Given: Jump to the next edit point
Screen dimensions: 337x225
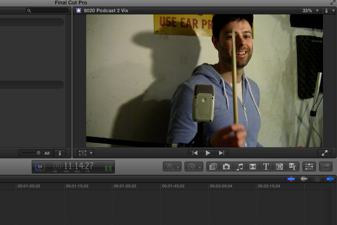Looking at the screenshot, I should point(221,153).
